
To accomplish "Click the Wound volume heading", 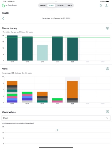I will click(9, 112).
